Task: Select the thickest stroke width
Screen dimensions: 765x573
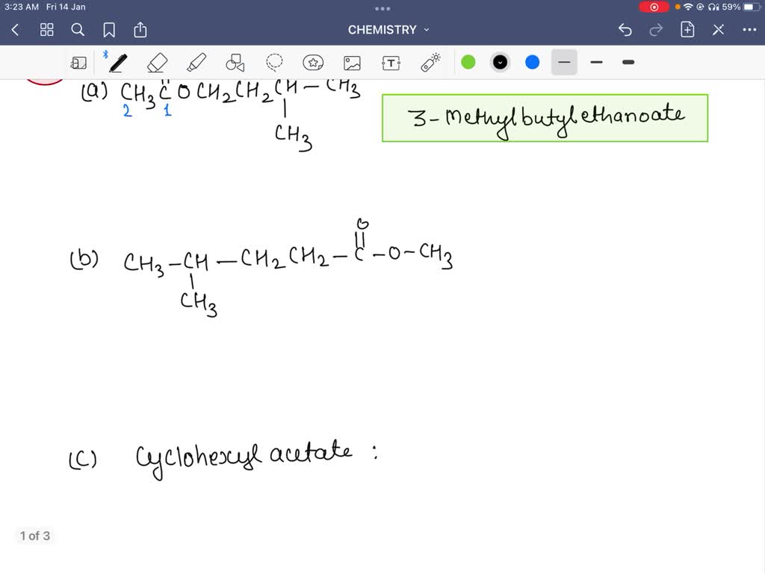Action: tap(628, 62)
